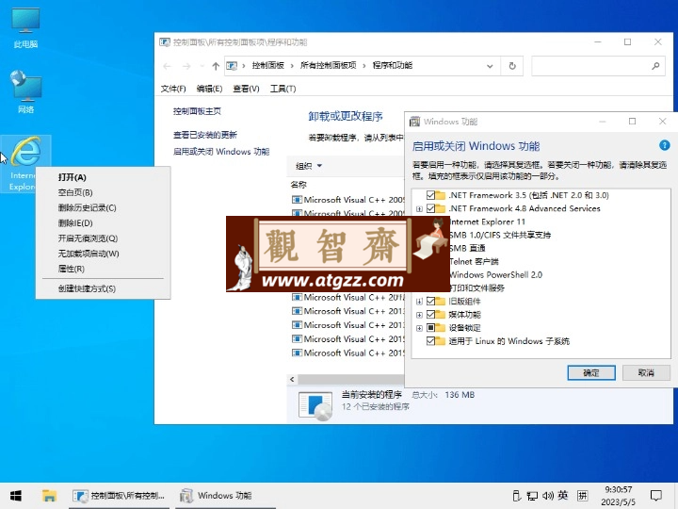The image size is (678, 509).
Task: Click the Windows Start button
Action: tap(16, 496)
